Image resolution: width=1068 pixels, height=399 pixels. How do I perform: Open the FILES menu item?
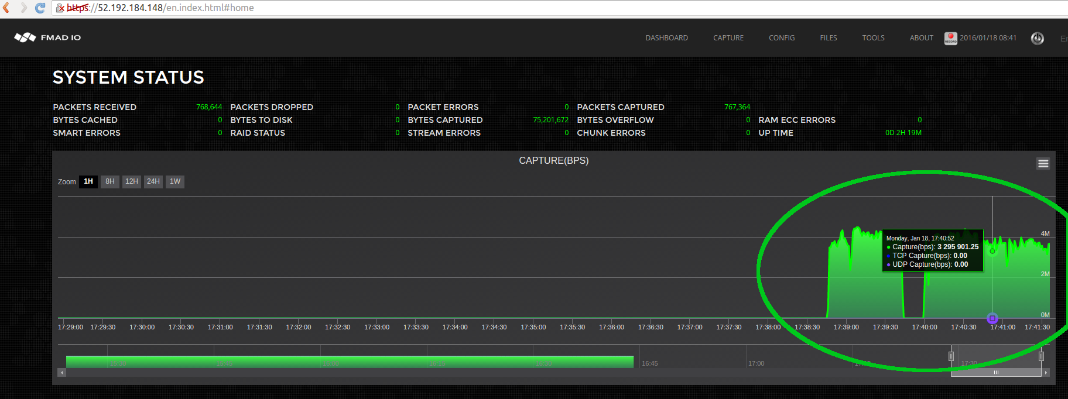tap(828, 37)
